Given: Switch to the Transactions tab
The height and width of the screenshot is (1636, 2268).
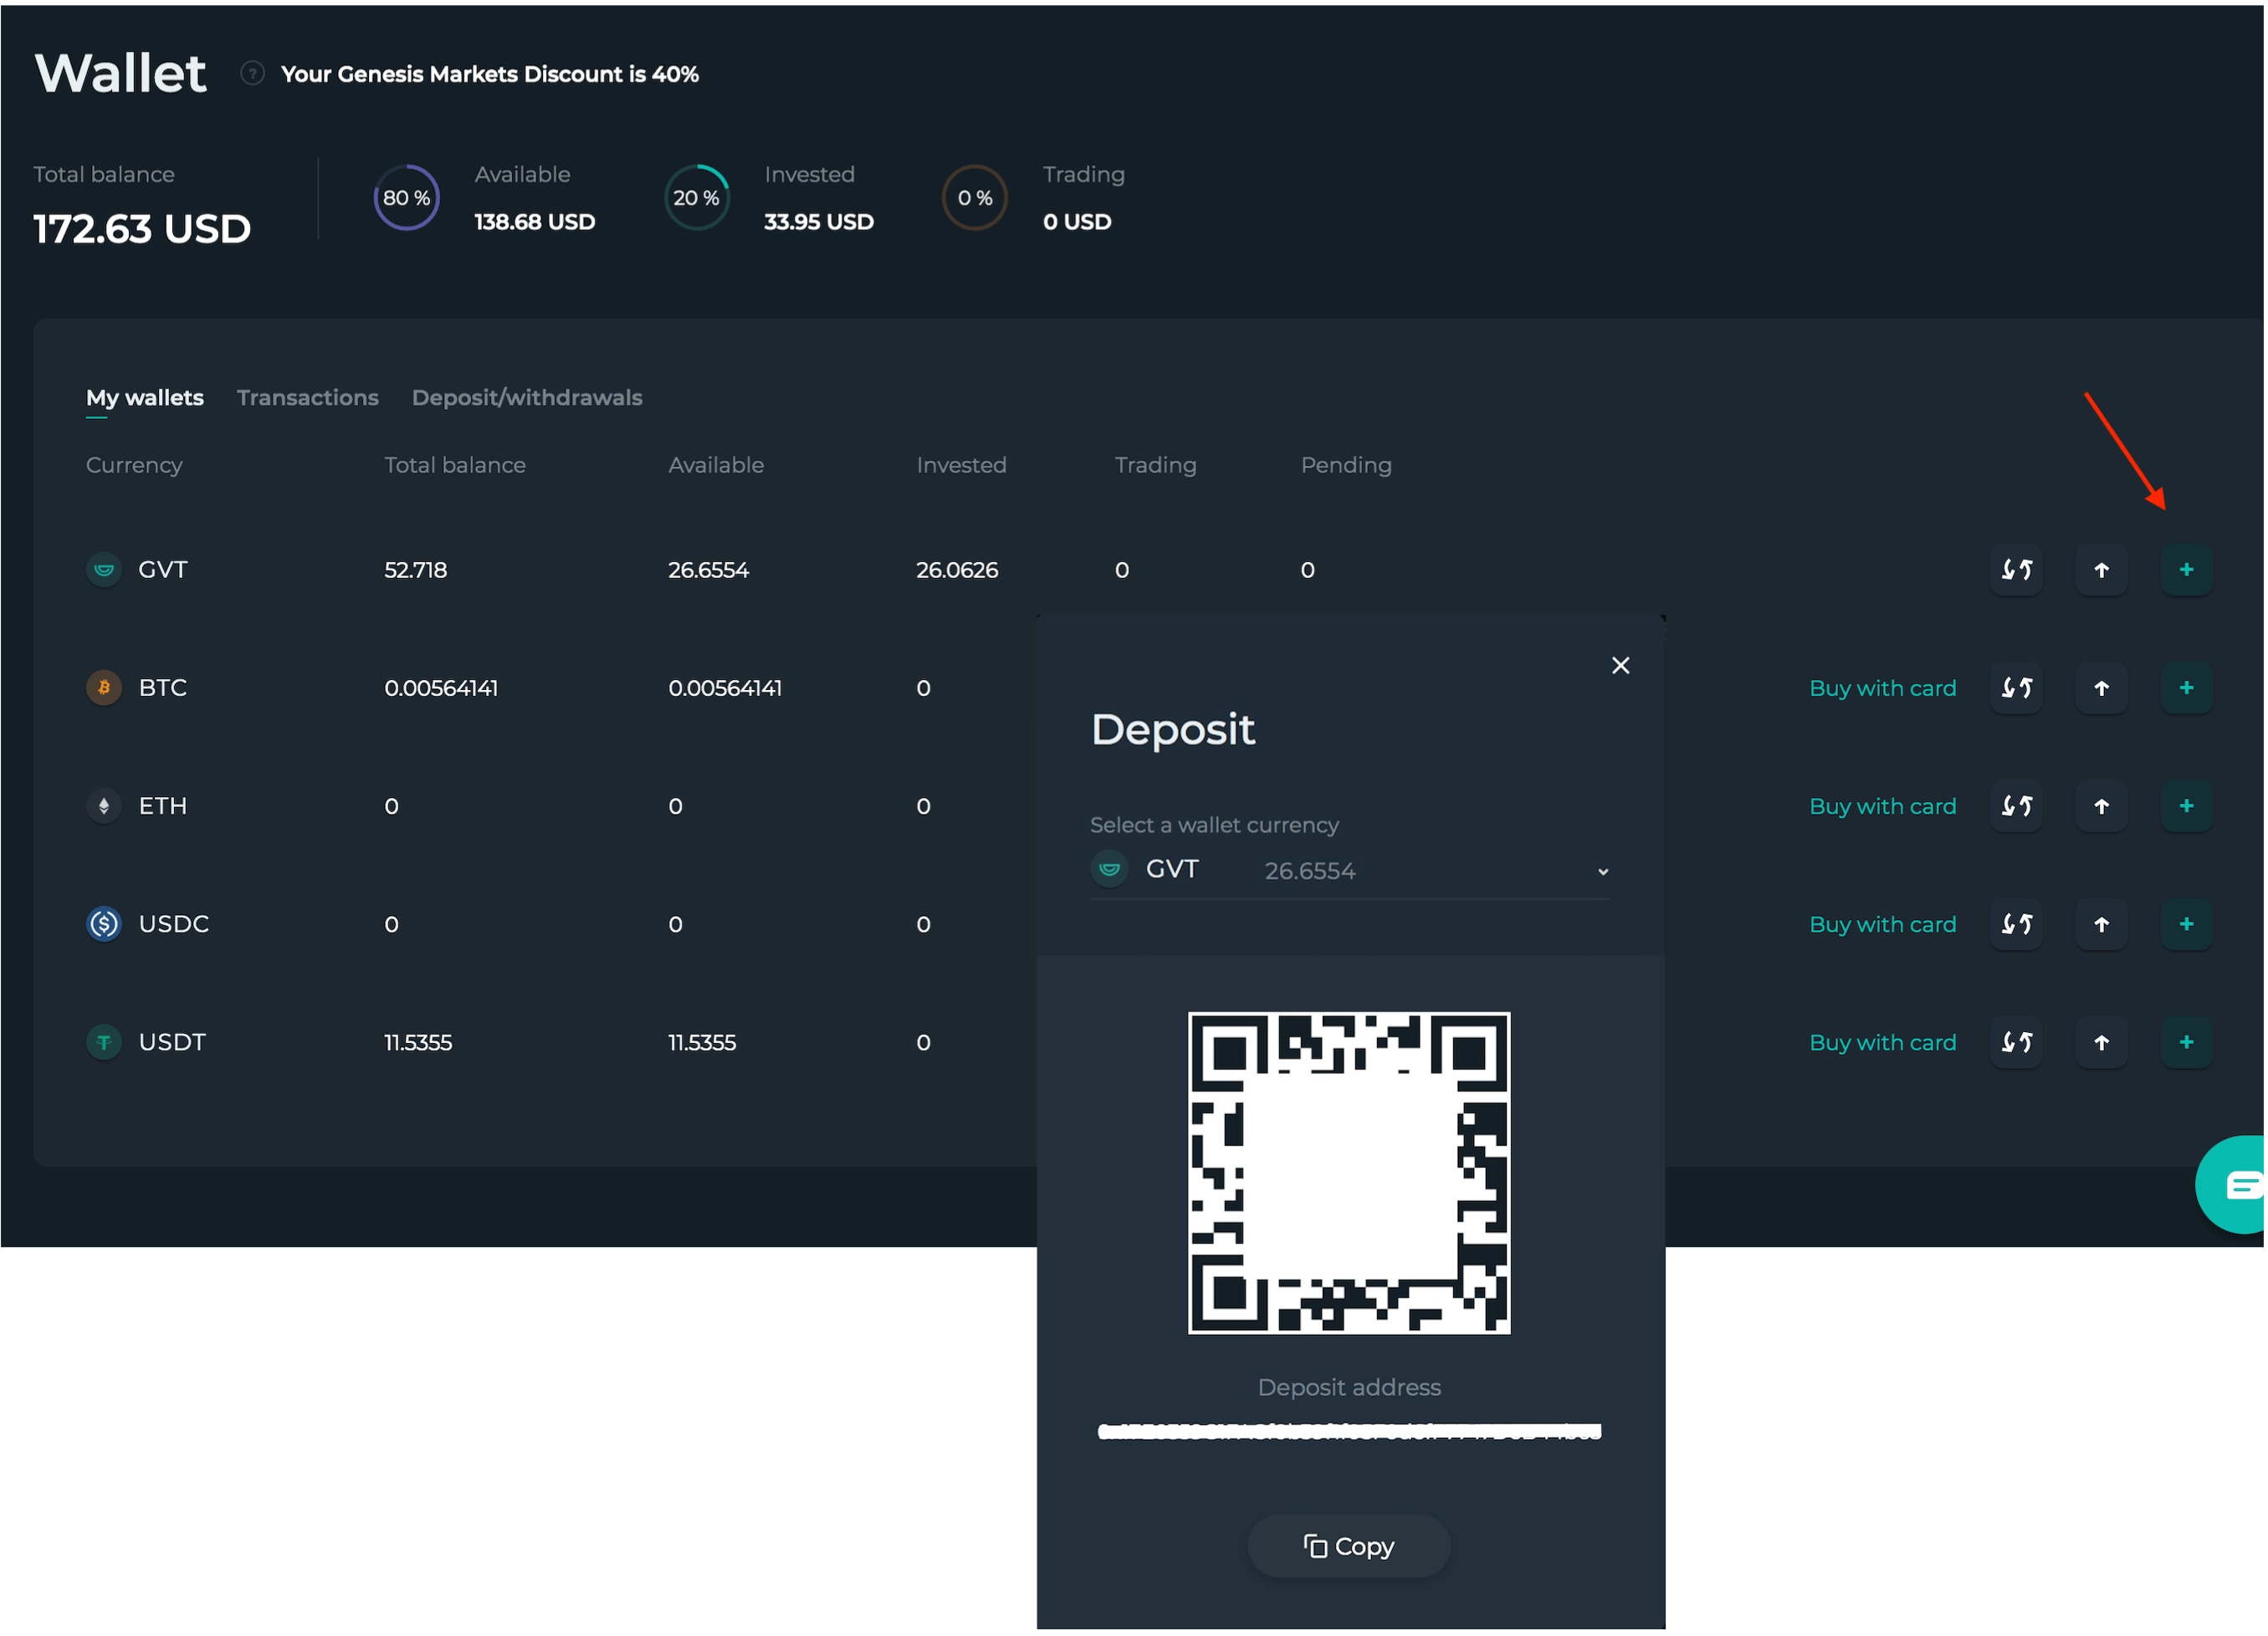Looking at the screenshot, I should [x=307, y=398].
